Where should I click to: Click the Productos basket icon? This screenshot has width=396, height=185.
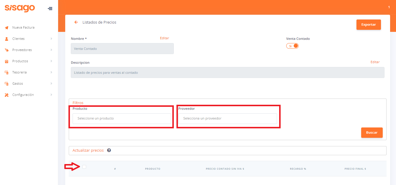coord(6,61)
